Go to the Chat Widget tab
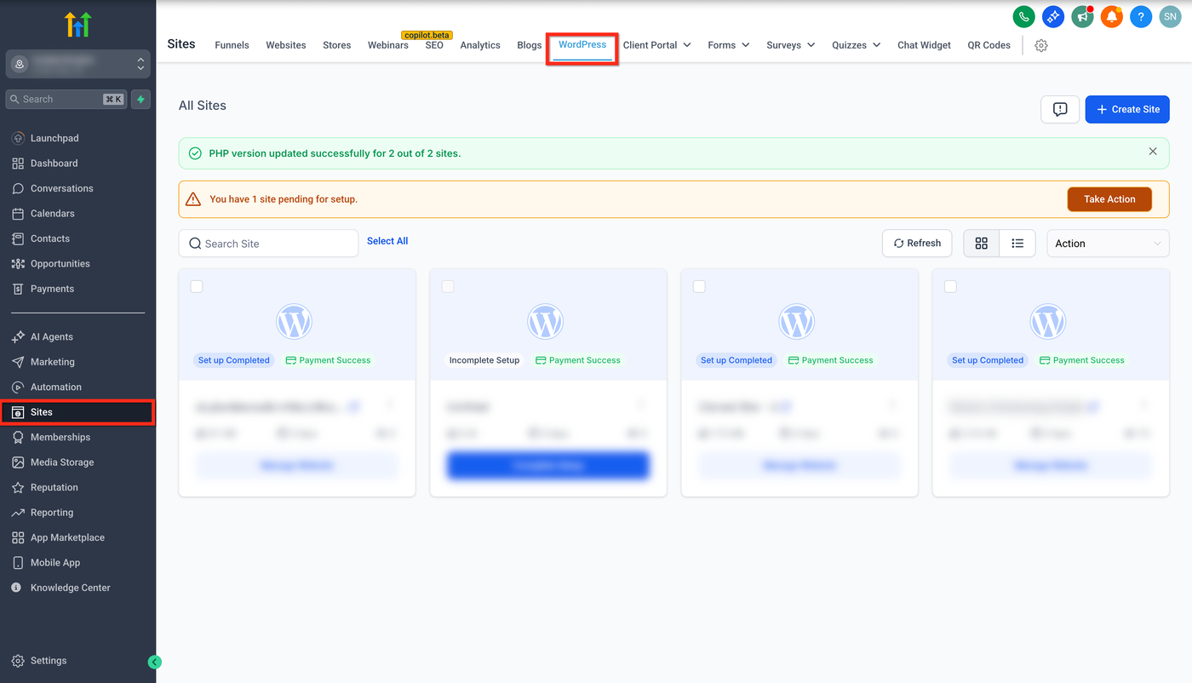The width and height of the screenshot is (1192, 683). click(924, 45)
